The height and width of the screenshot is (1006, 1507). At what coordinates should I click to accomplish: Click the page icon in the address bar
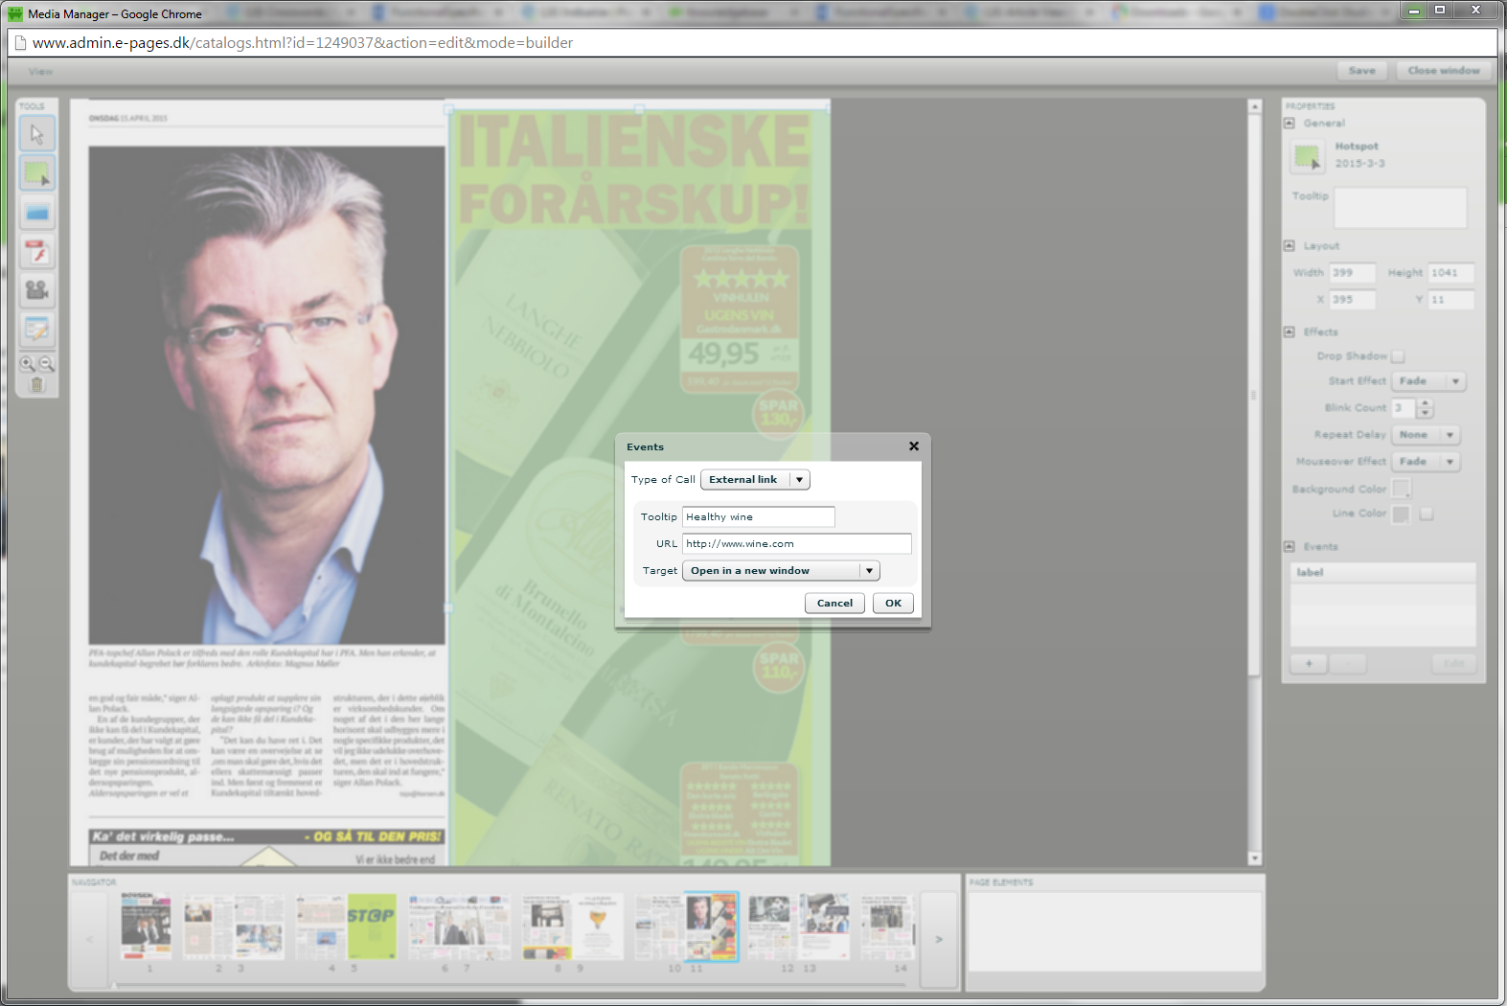pos(19,43)
